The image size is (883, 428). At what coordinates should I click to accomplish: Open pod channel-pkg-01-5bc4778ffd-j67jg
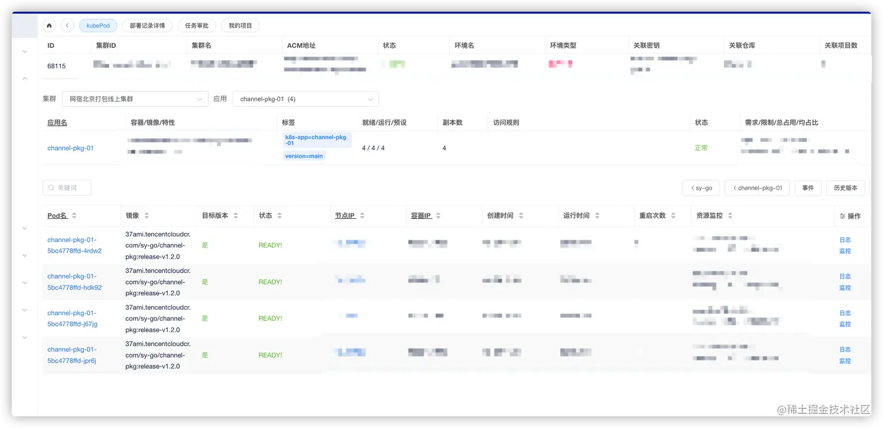tap(72, 318)
